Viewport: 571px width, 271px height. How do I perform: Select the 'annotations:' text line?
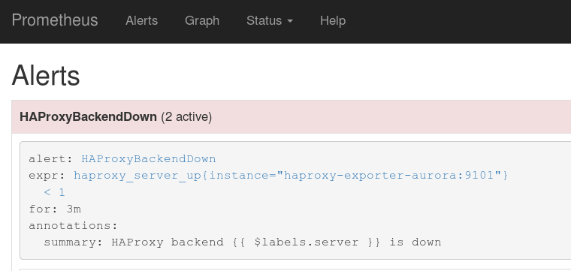(x=74, y=225)
